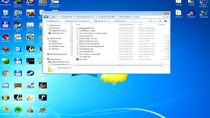
Task: Select the TLD-Developer-Console-master folder
Action: coord(93,33)
